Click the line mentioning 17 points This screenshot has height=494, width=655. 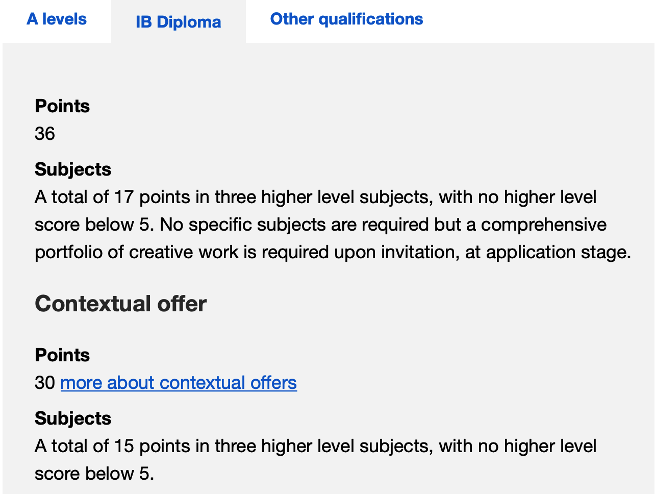[316, 197]
